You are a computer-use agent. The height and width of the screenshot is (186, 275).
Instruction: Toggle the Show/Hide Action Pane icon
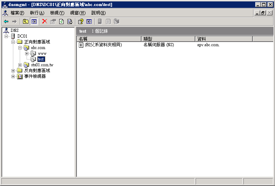point(89,22)
